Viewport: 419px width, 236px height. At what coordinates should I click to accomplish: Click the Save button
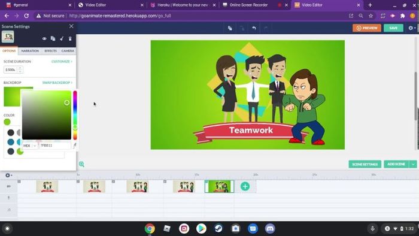coord(393,28)
